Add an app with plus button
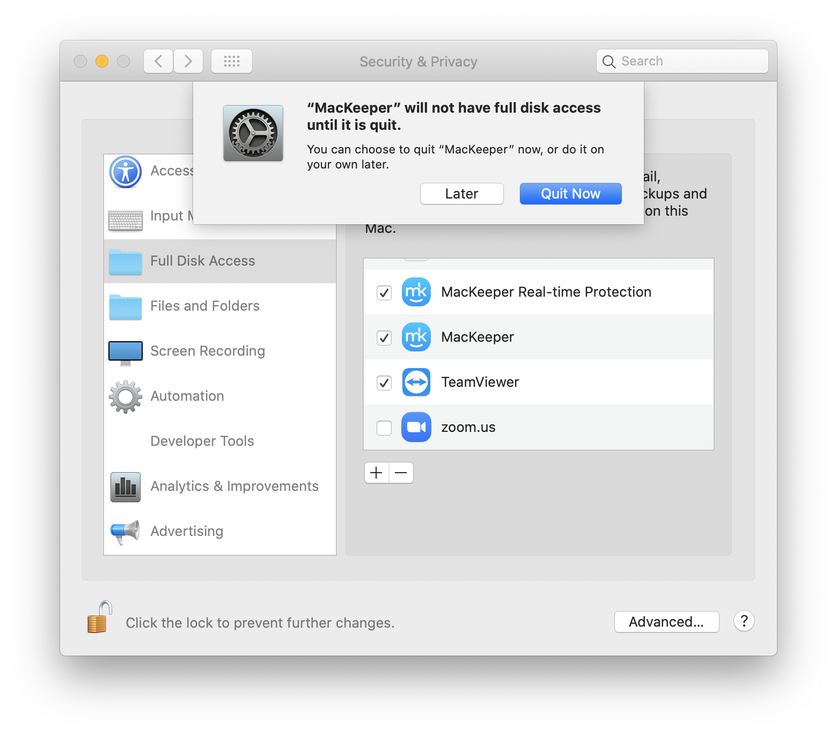 tap(377, 473)
